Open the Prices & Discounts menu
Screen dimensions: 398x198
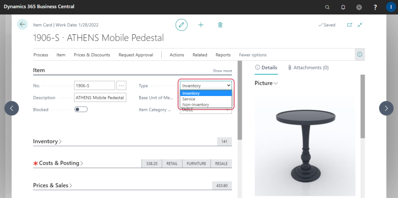tap(92, 55)
